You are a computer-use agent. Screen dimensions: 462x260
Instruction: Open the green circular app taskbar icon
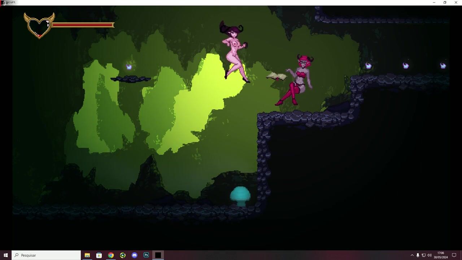coord(123,255)
